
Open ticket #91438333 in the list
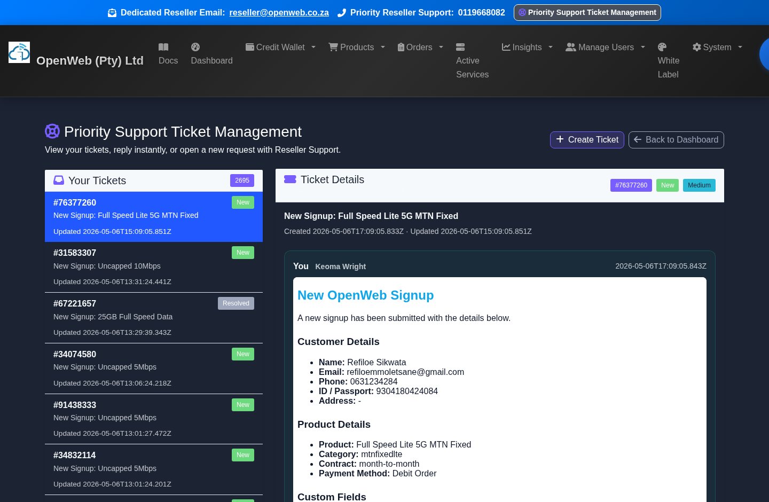(x=154, y=419)
